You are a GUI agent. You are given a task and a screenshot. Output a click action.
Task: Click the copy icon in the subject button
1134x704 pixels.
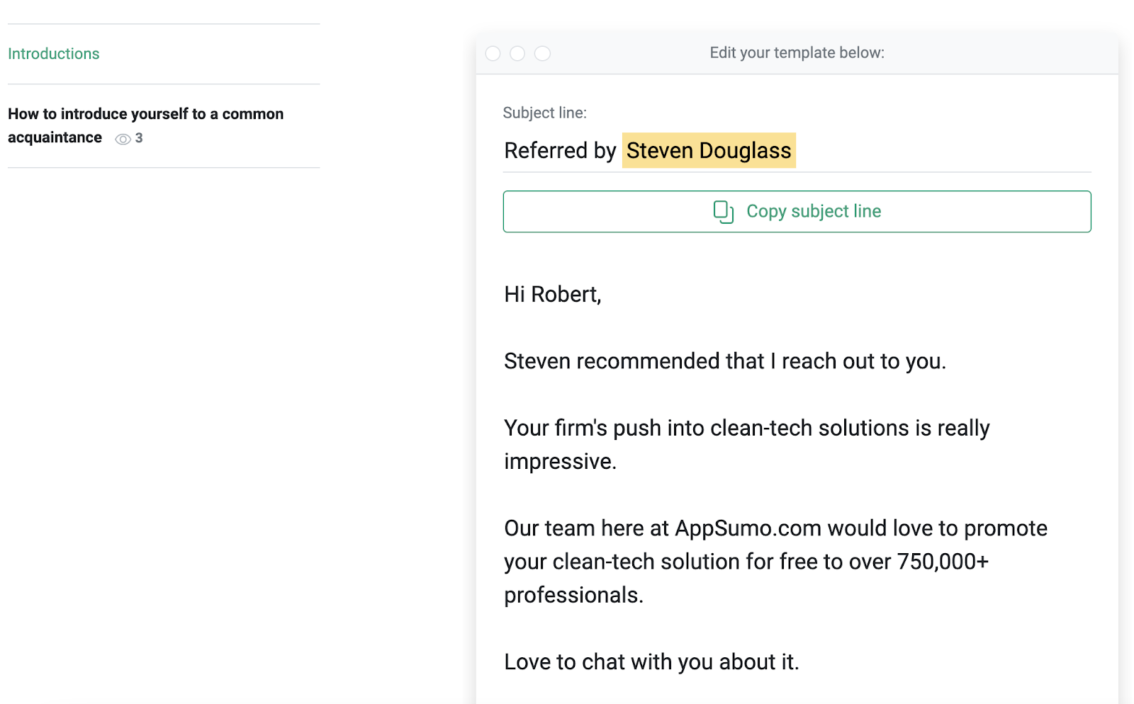[x=723, y=212]
